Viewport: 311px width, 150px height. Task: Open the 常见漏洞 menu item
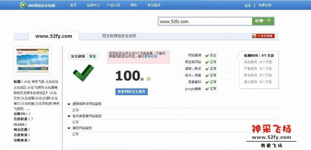pyautogui.click(x=154, y=5)
